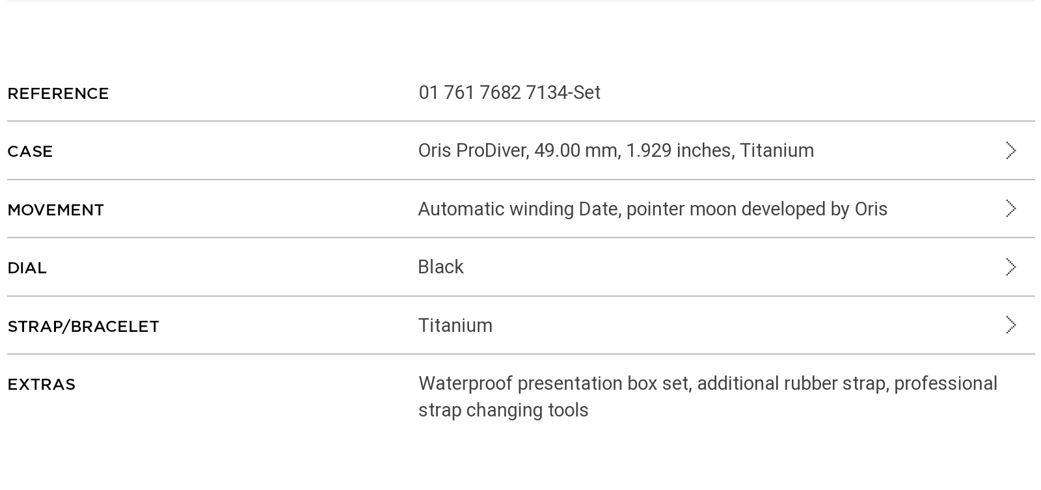Expand the Dial row arrow icon
1041x490 pixels.
[x=1010, y=267]
